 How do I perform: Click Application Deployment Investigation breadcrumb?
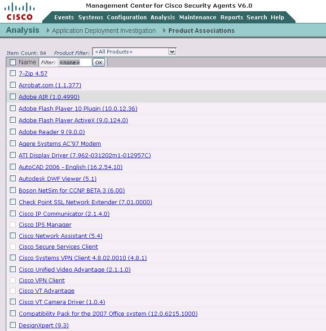tap(104, 31)
